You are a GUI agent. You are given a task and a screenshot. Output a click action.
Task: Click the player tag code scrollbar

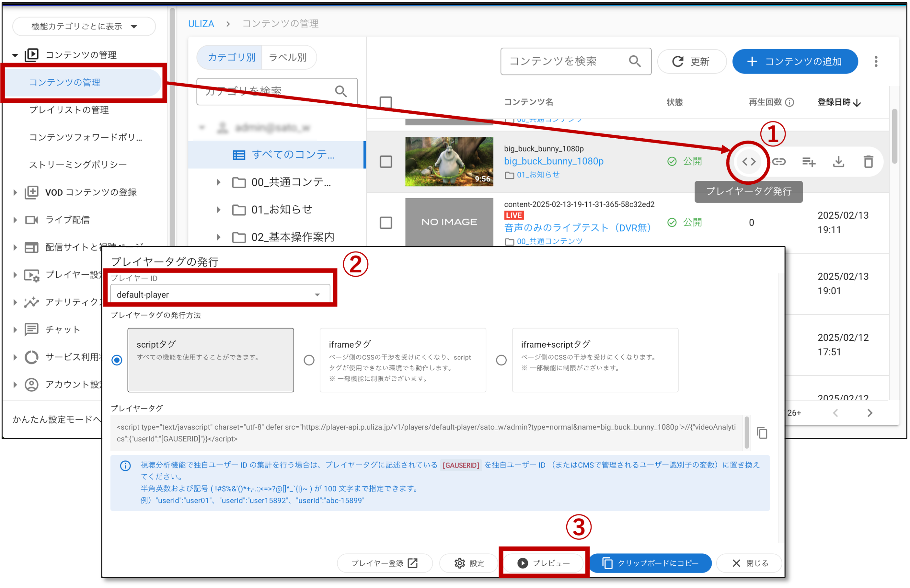pyautogui.click(x=747, y=432)
